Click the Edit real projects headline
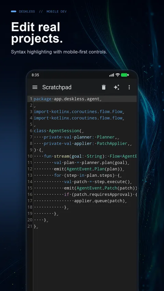164x291 pixels. pos(37,33)
